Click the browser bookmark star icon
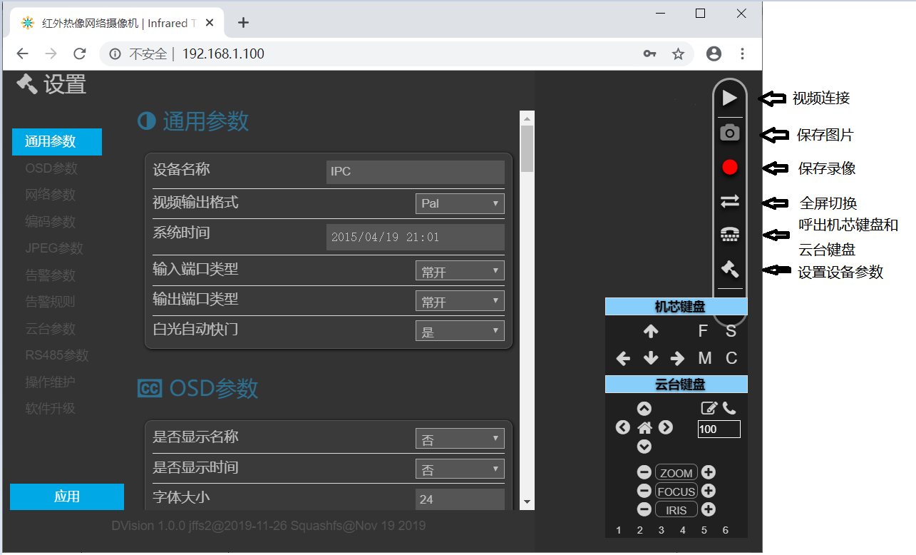 pyautogui.click(x=678, y=54)
